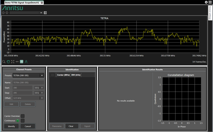This screenshot has width=213, height=132.
Task: Pause the live spectrum display
Action: pos(22,62)
